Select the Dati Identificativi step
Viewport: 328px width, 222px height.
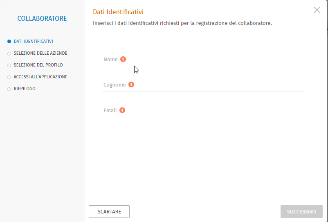click(34, 41)
